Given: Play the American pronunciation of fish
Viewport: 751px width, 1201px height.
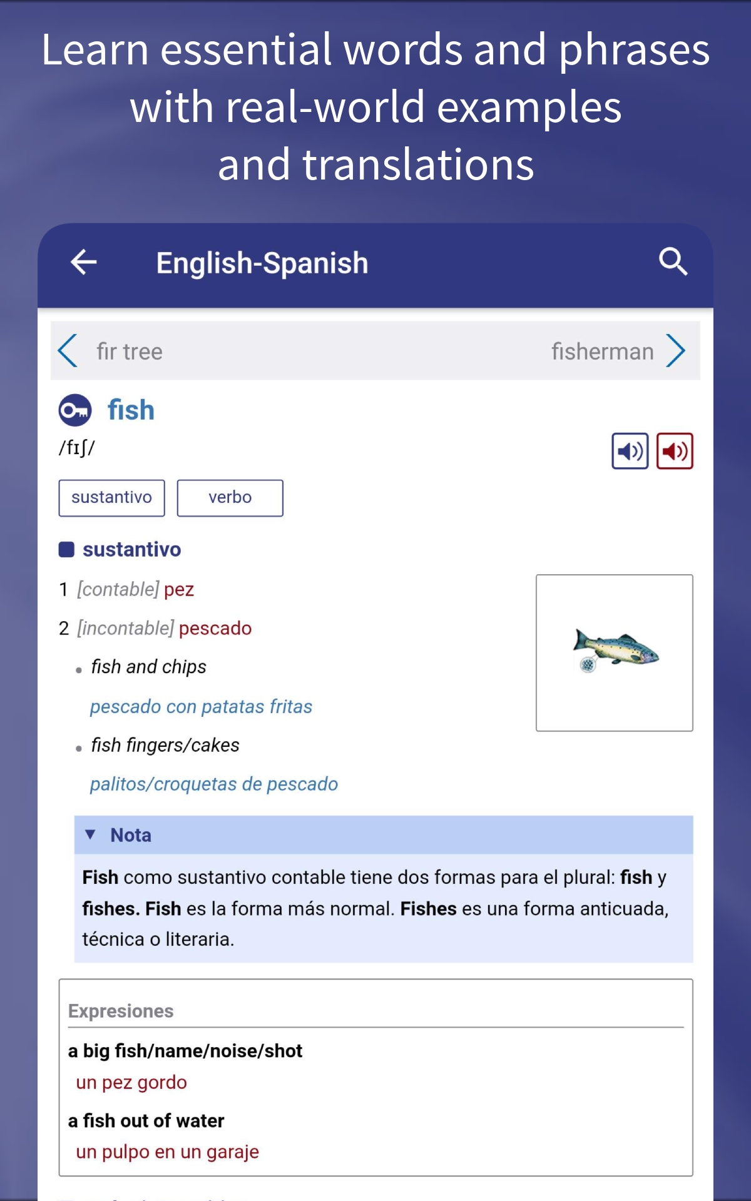Looking at the screenshot, I should click(674, 450).
